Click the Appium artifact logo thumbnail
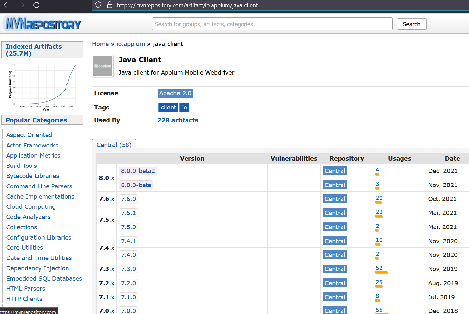 (x=103, y=66)
